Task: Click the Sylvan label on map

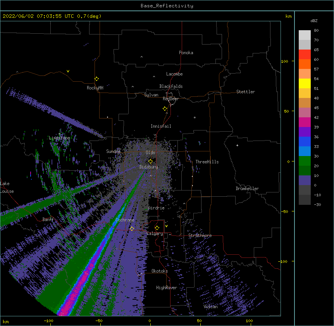Action: 151,95
